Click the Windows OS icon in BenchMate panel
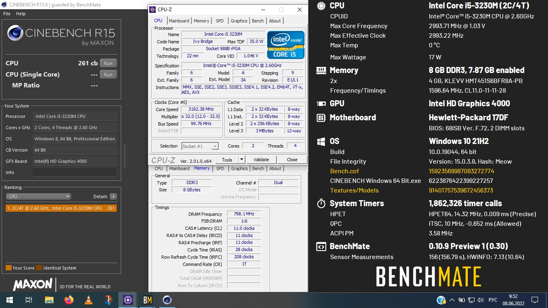This screenshot has height=308, width=548. click(x=321, y=141)
